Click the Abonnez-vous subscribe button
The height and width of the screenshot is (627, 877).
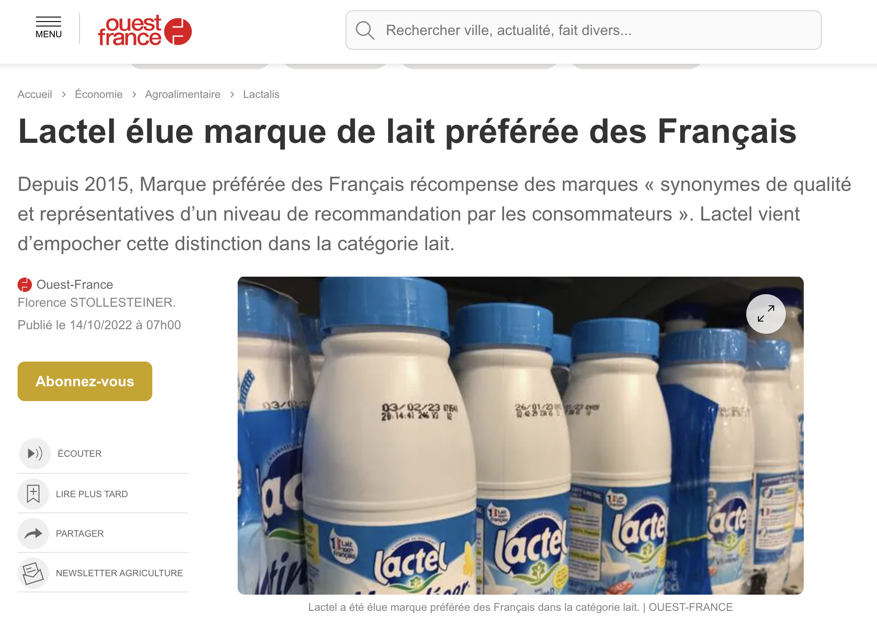click(85, 381)
